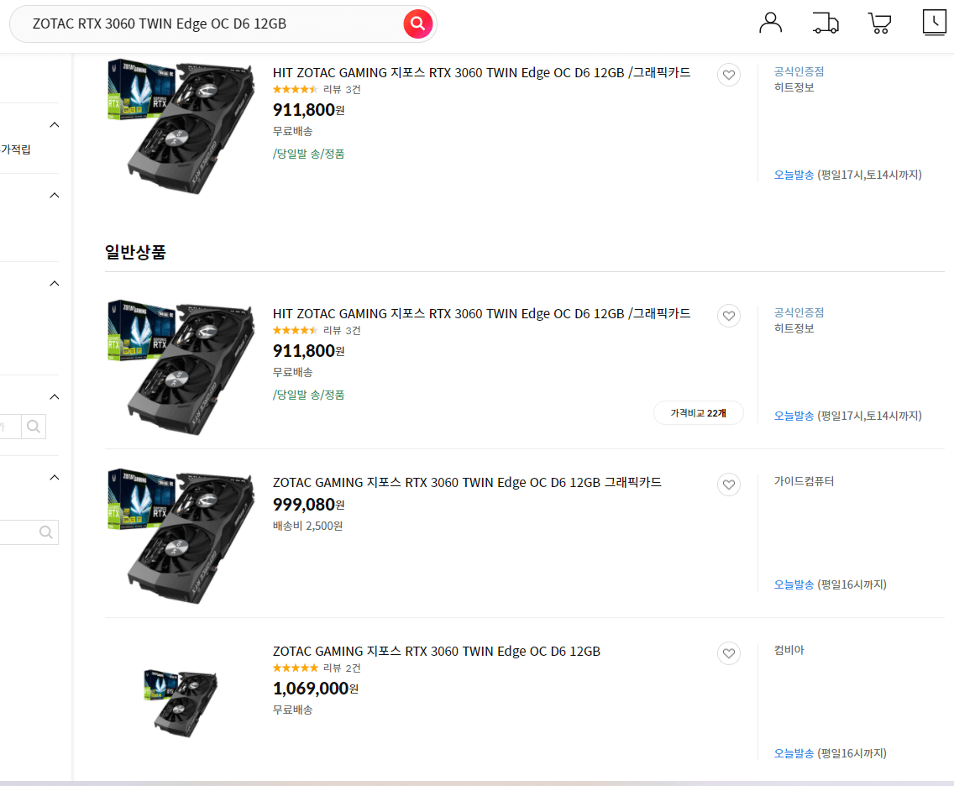Screen dimensions: 954x786
Task: Click 오늘발송 on the 가이드컴퓨터 listing
Action: pyautogui.click(x=794, y=584)
